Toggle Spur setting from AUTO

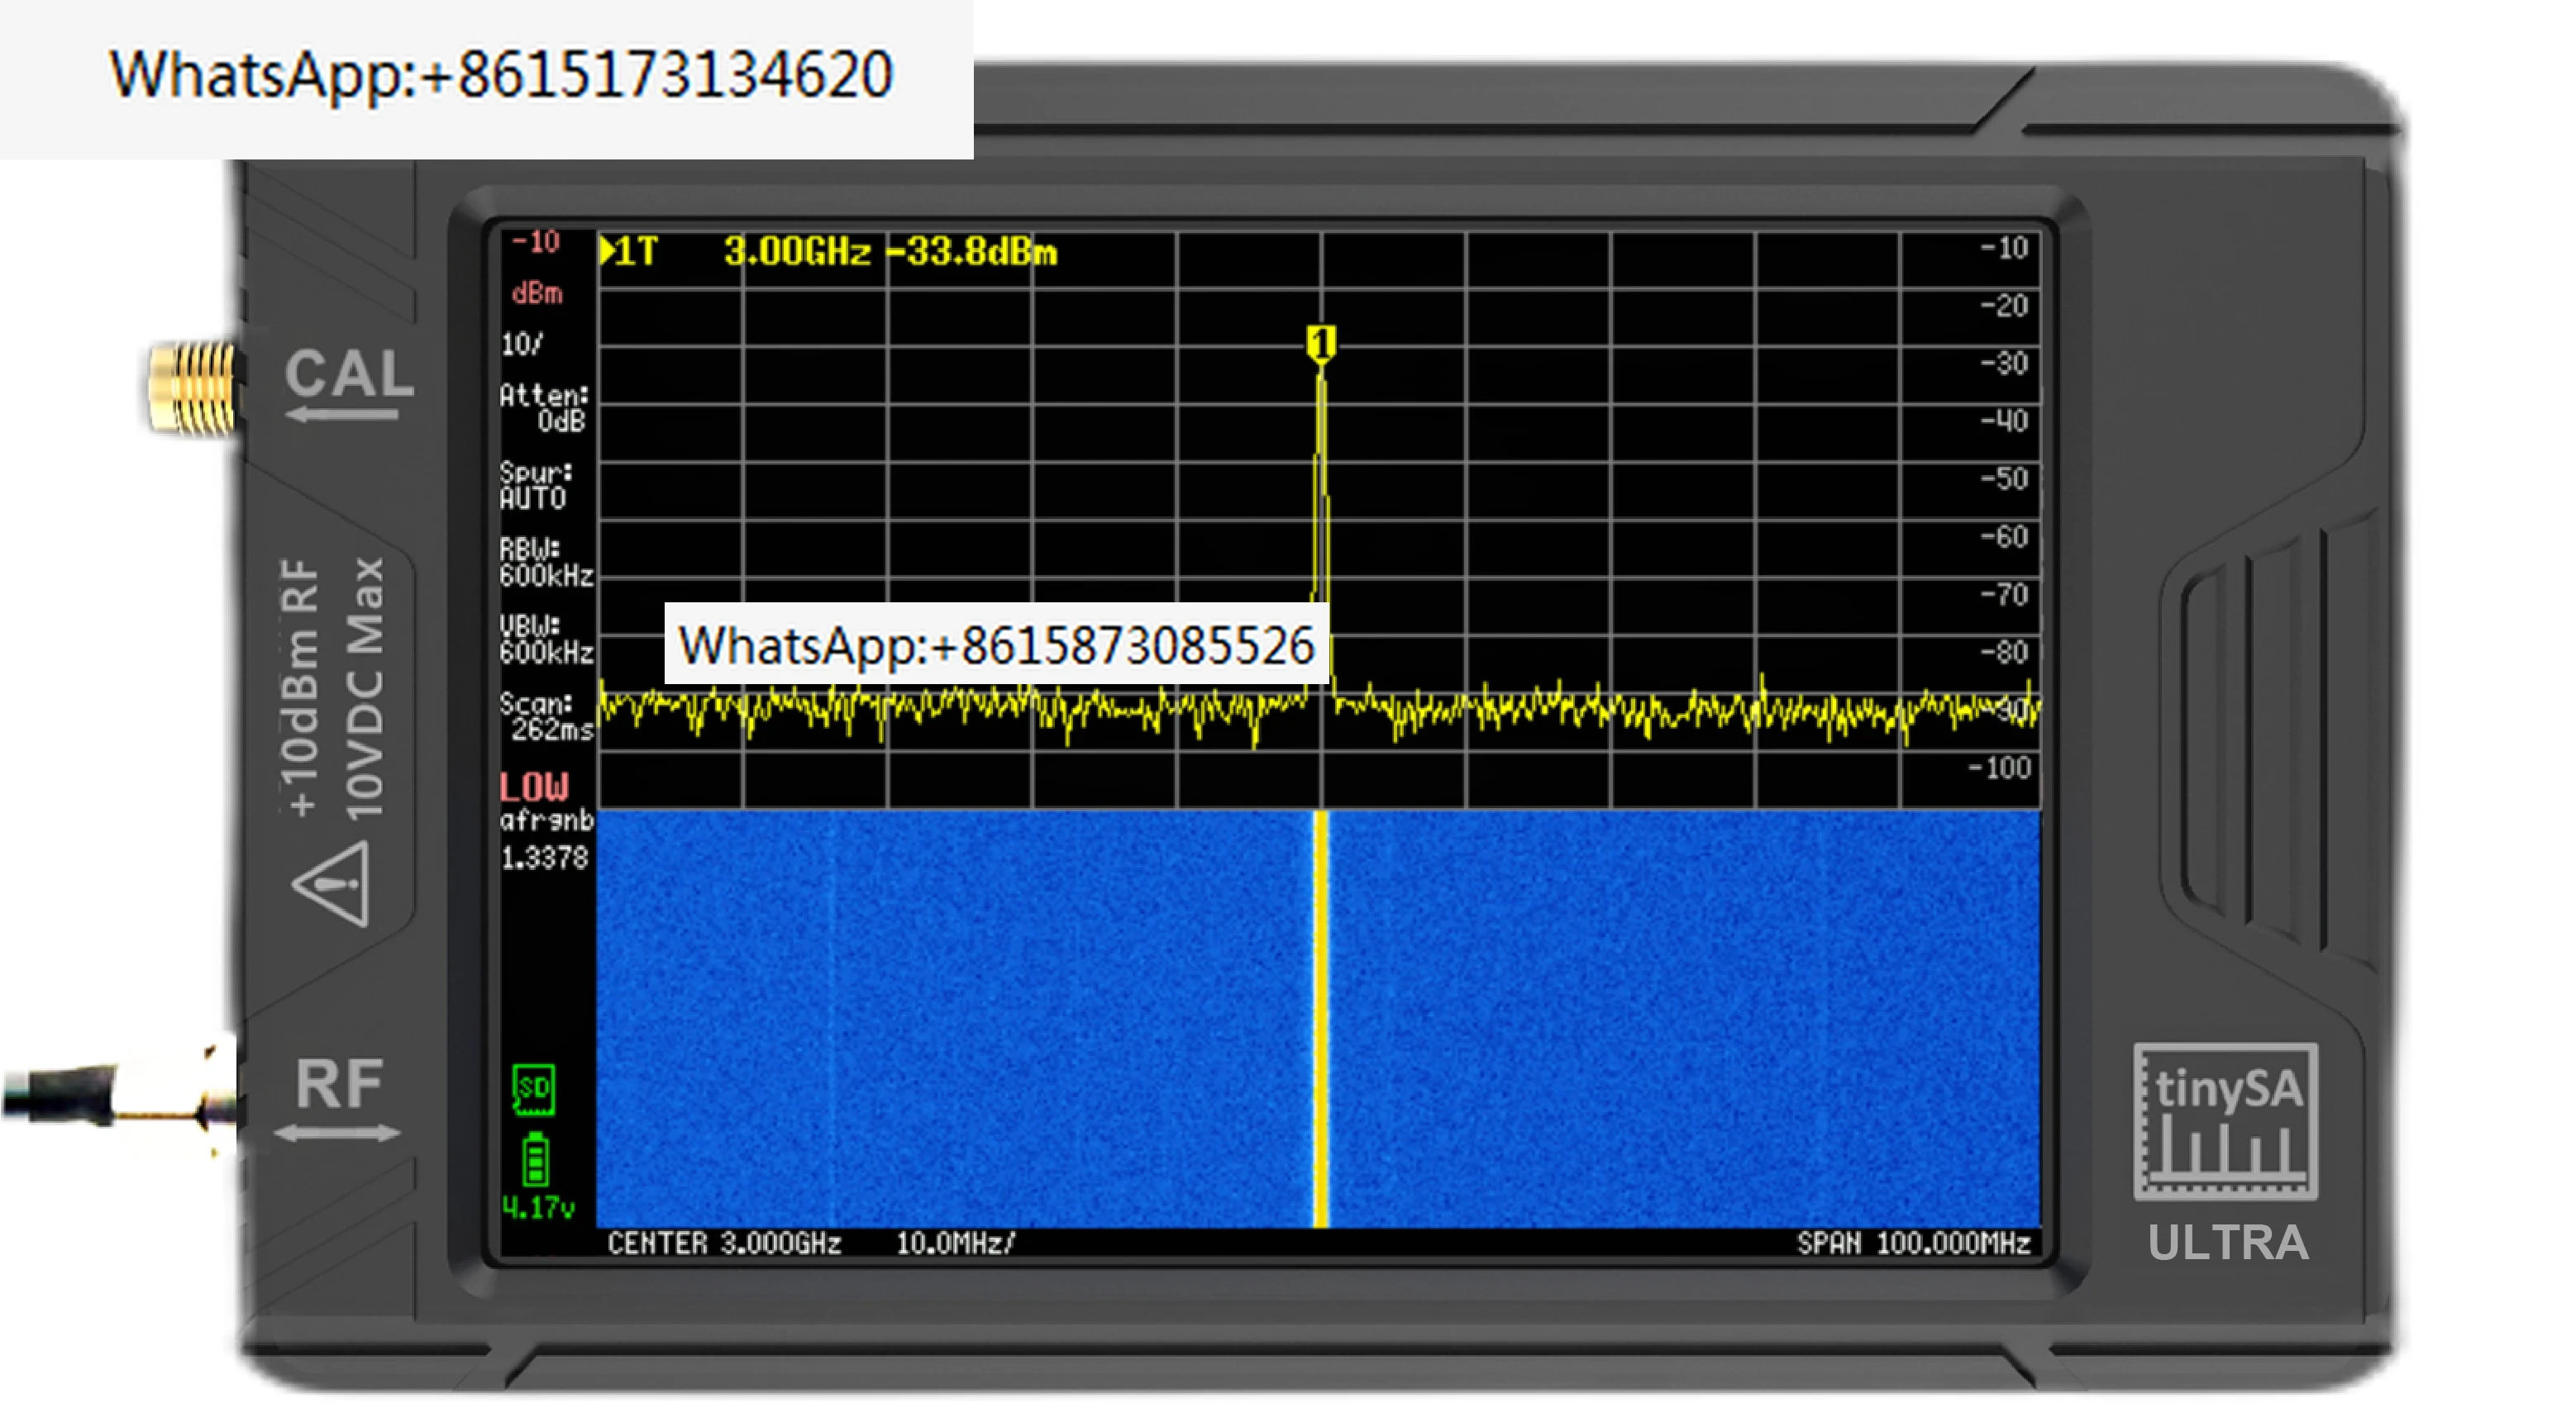click(535, 485)
